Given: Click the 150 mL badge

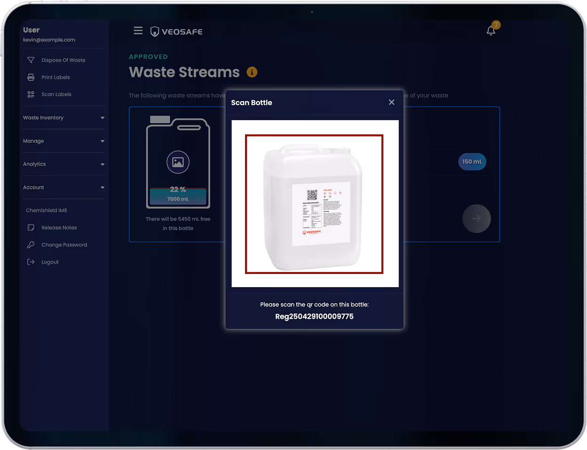Looking at the screenshot, I should coord(472,161).
